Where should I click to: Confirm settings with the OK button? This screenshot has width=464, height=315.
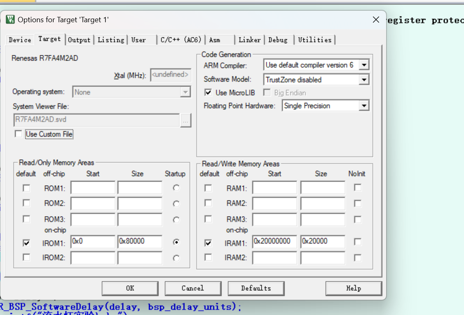point(130,288)
